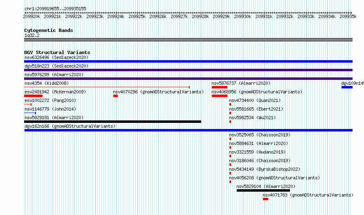This screenshot has height=215, width=364.
Task: Click the dgv162n166 (gnomADStructuralVariants) label
Action: point(70,126)
